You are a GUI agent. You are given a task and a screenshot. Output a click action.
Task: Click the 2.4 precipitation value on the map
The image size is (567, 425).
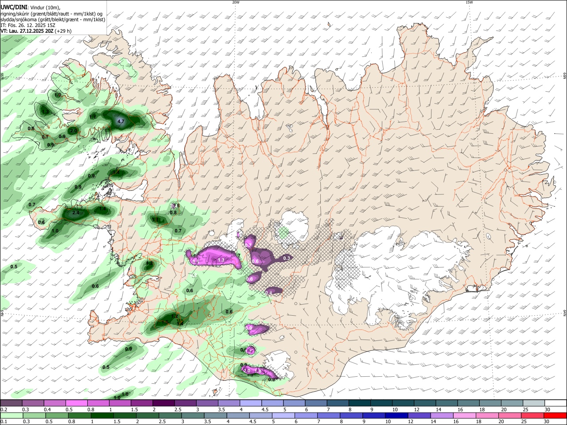click(x=75, y=213)
